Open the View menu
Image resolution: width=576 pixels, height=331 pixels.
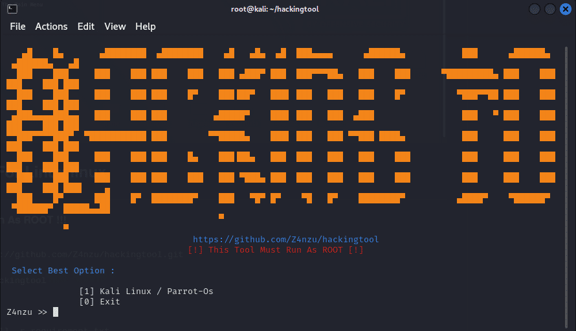(x=115, y=27)
